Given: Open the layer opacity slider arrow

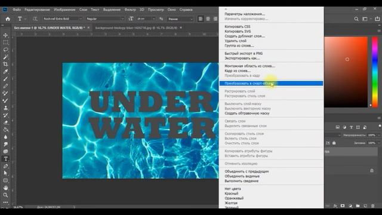Looking at the screenshot, I should tap(379, 135).
